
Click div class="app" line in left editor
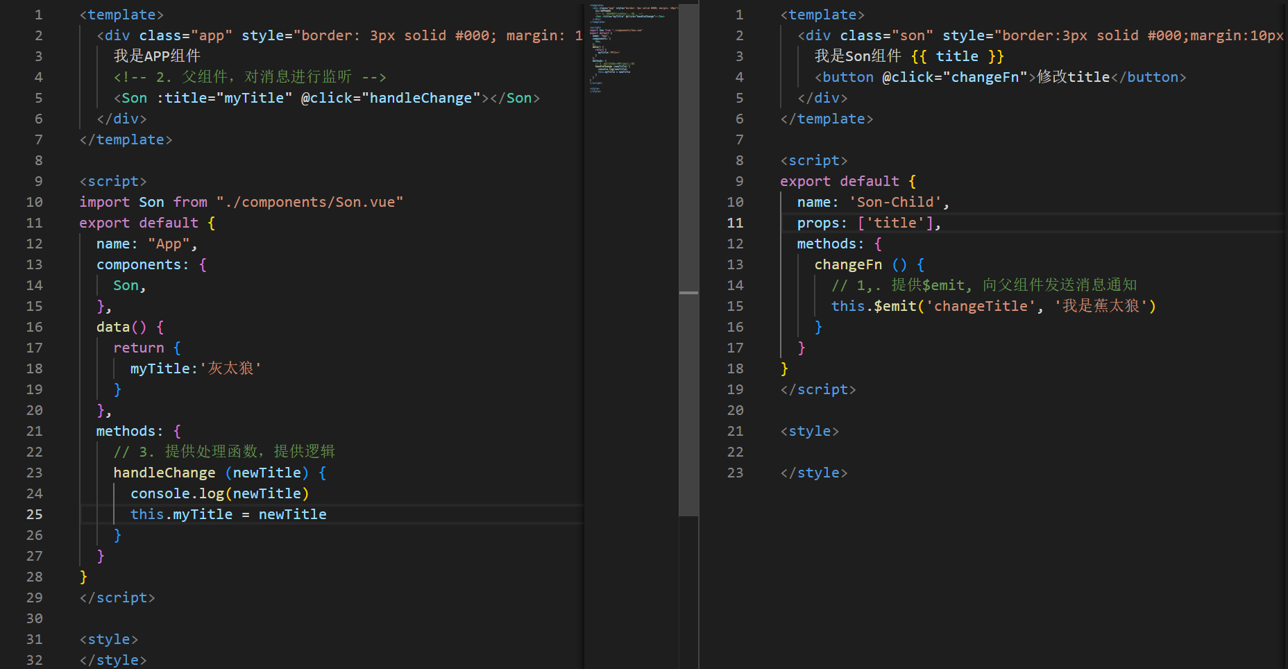(x=340, y=35)
